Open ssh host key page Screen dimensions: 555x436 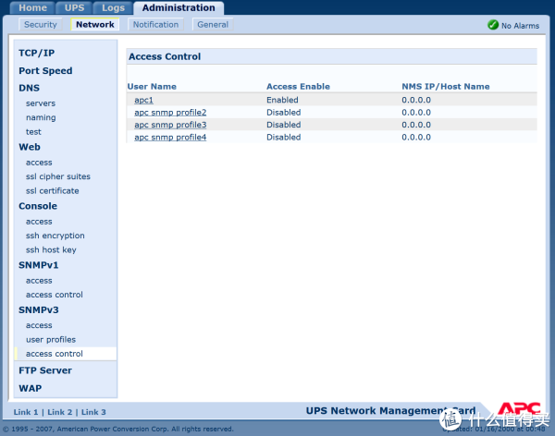pos(51,250)
